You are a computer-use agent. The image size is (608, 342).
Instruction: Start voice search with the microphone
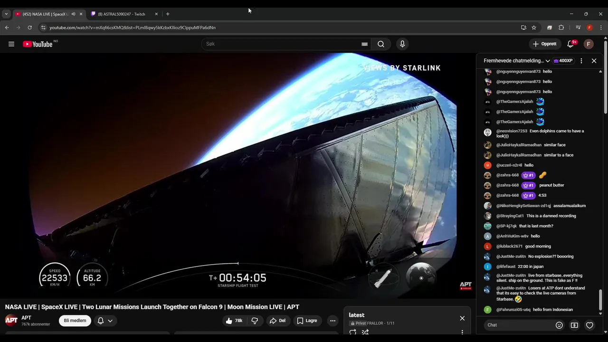pyautogui.click(x=402, y=44)
